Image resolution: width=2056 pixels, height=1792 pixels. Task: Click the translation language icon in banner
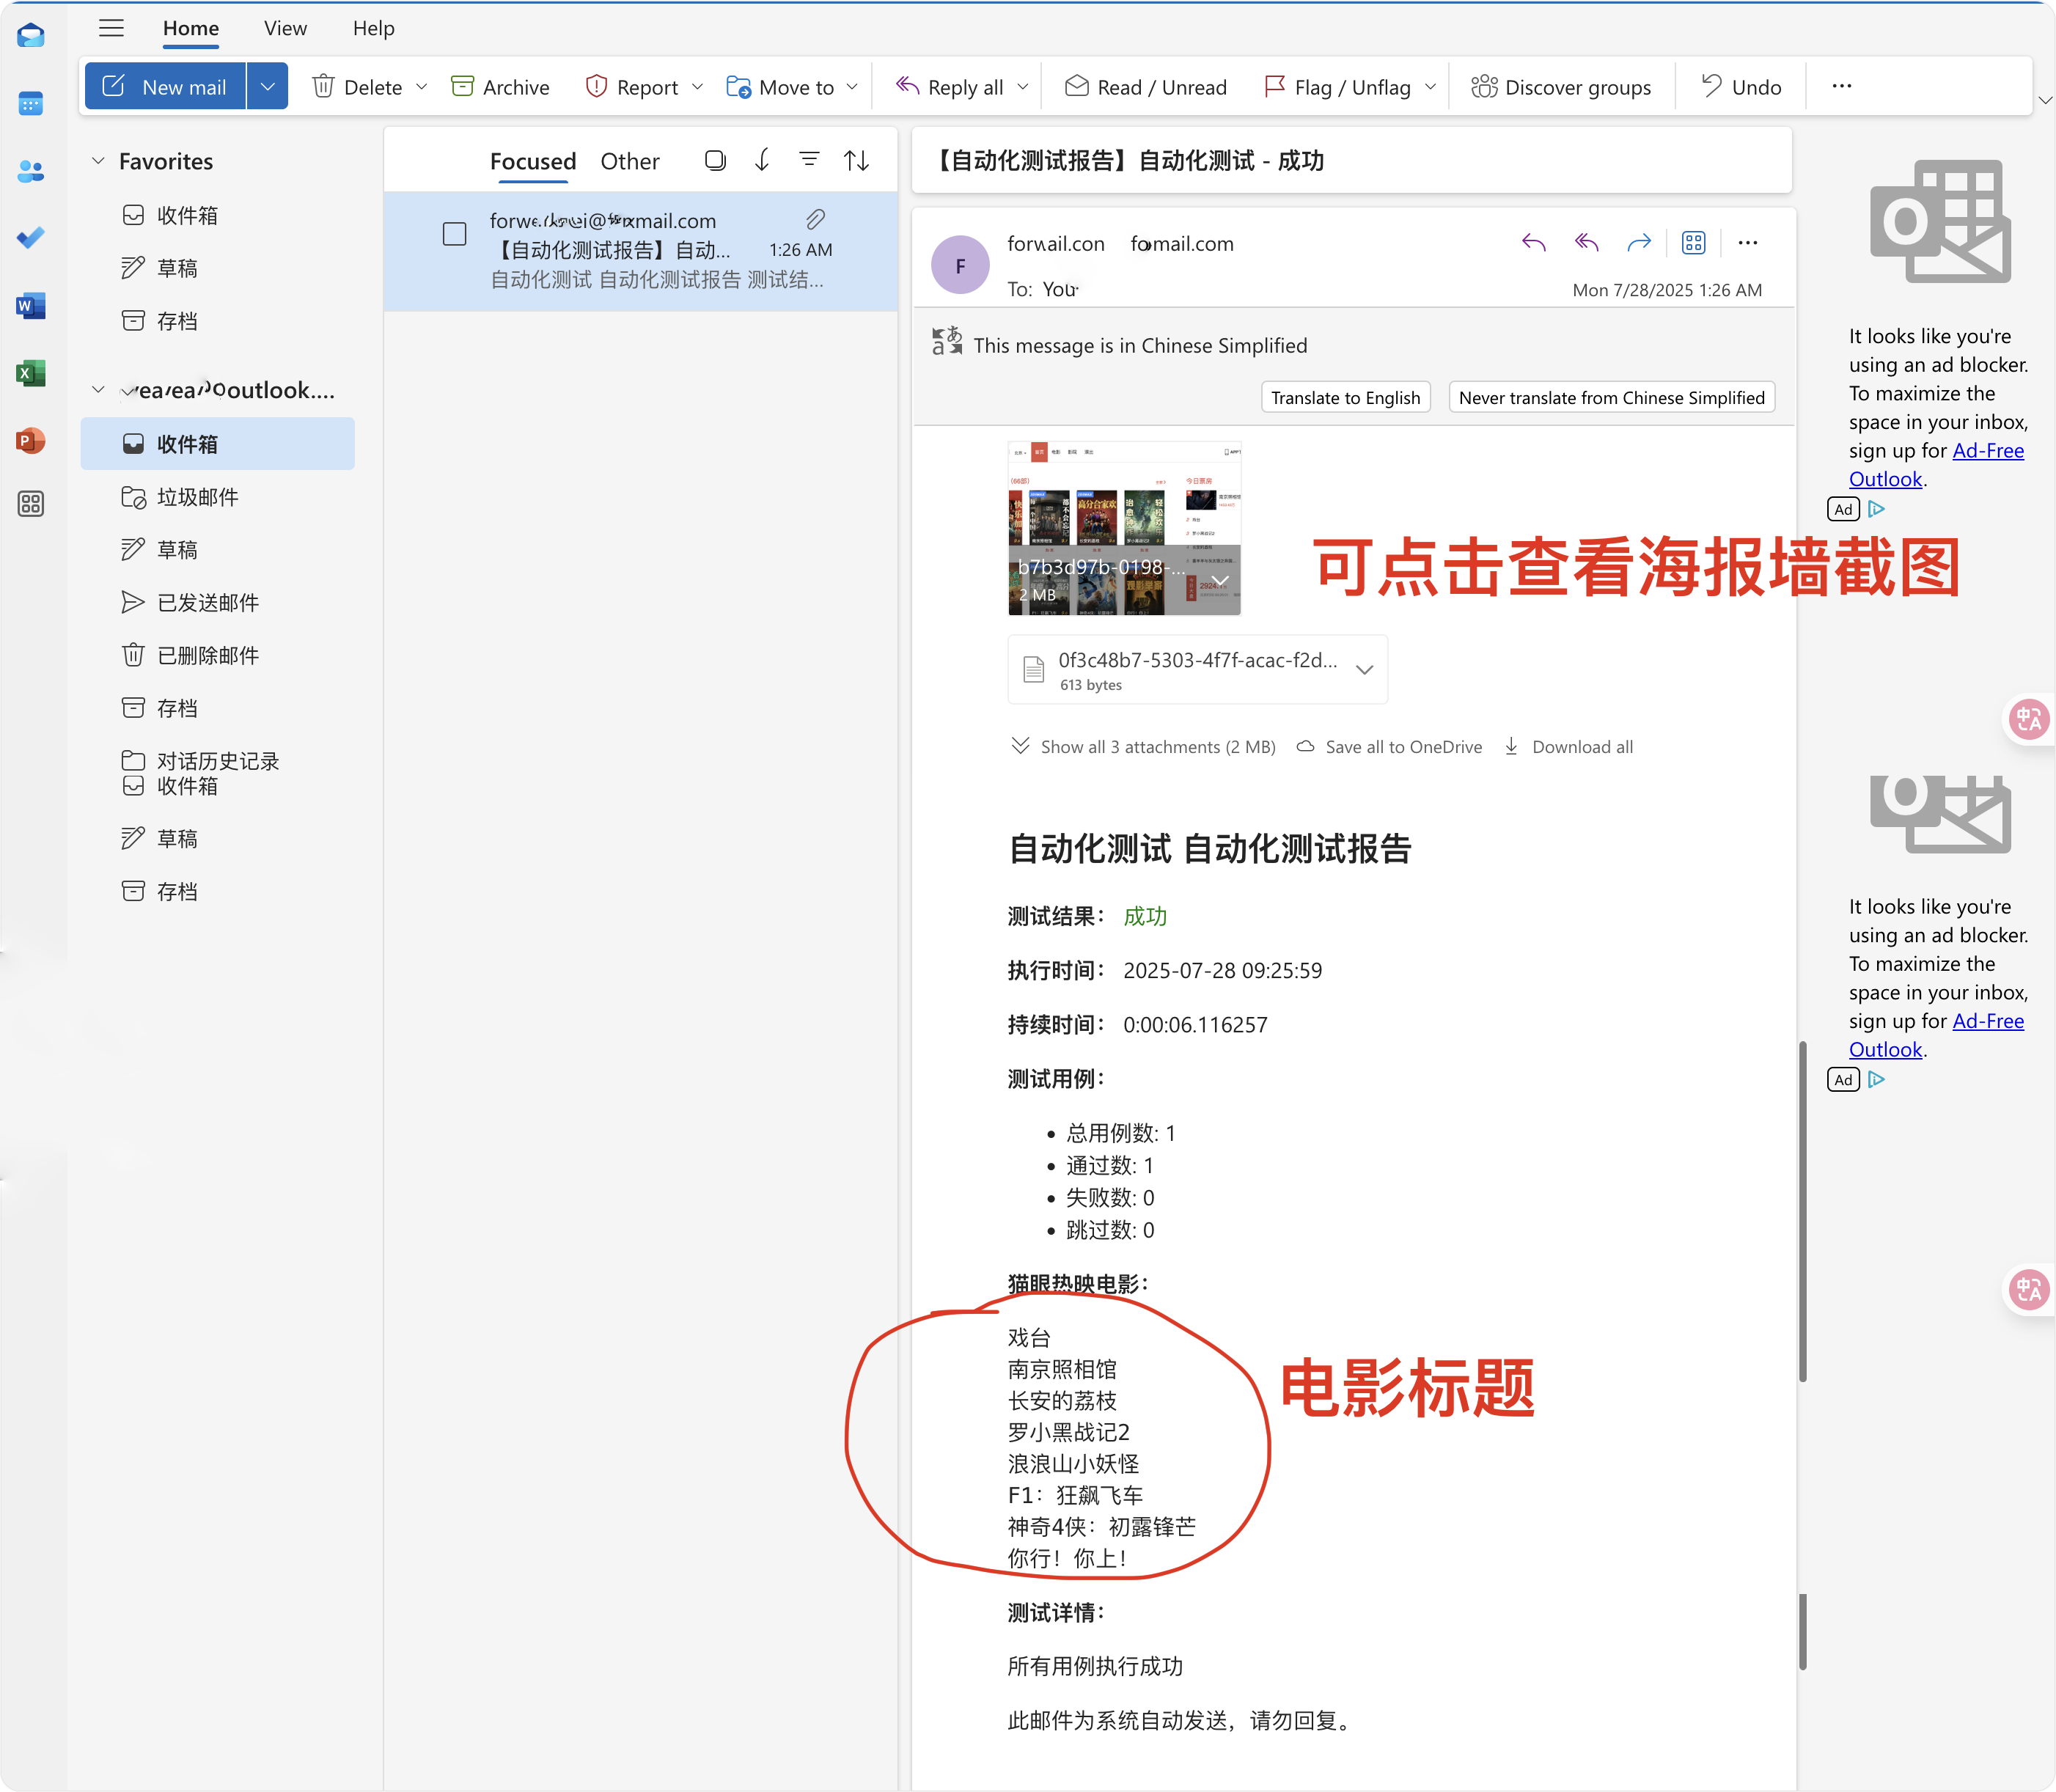click(x=946, y=341)
